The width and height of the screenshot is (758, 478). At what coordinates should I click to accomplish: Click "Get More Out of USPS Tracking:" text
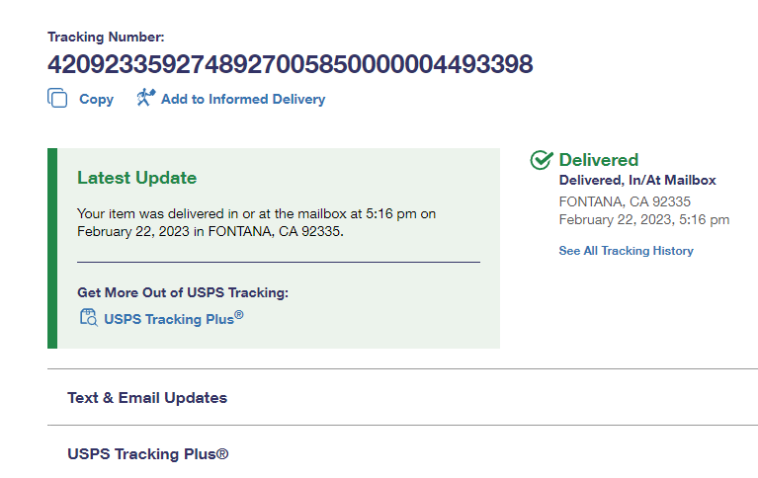pyautogui.click(x=182, y=292)
